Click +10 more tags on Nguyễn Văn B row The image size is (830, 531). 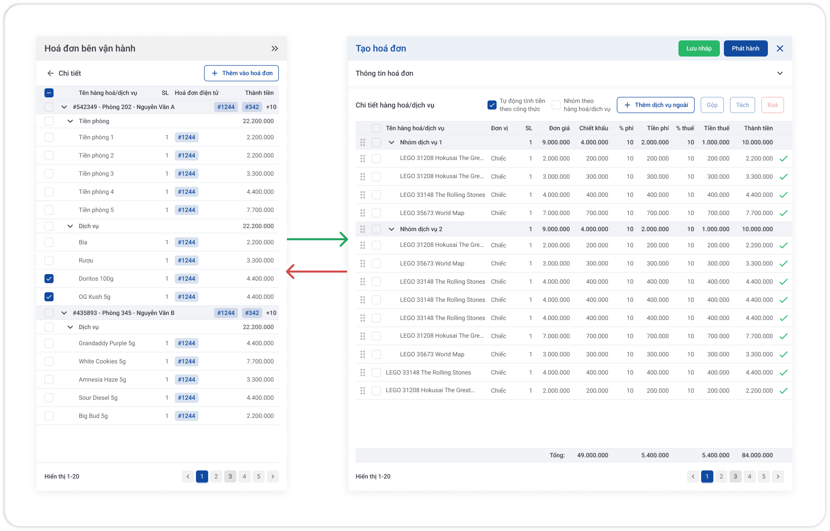[x=271, y=313]
